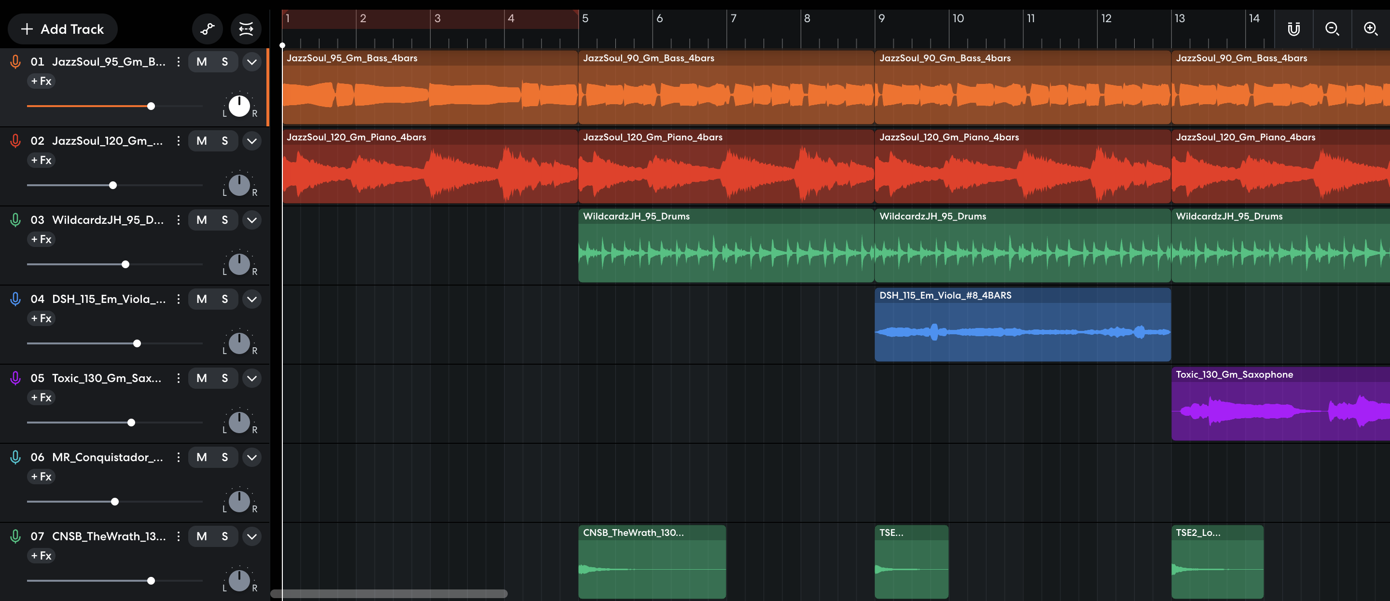Click the volume slider on track 02 piano
1390x601 pixels.
click(113, 185)
